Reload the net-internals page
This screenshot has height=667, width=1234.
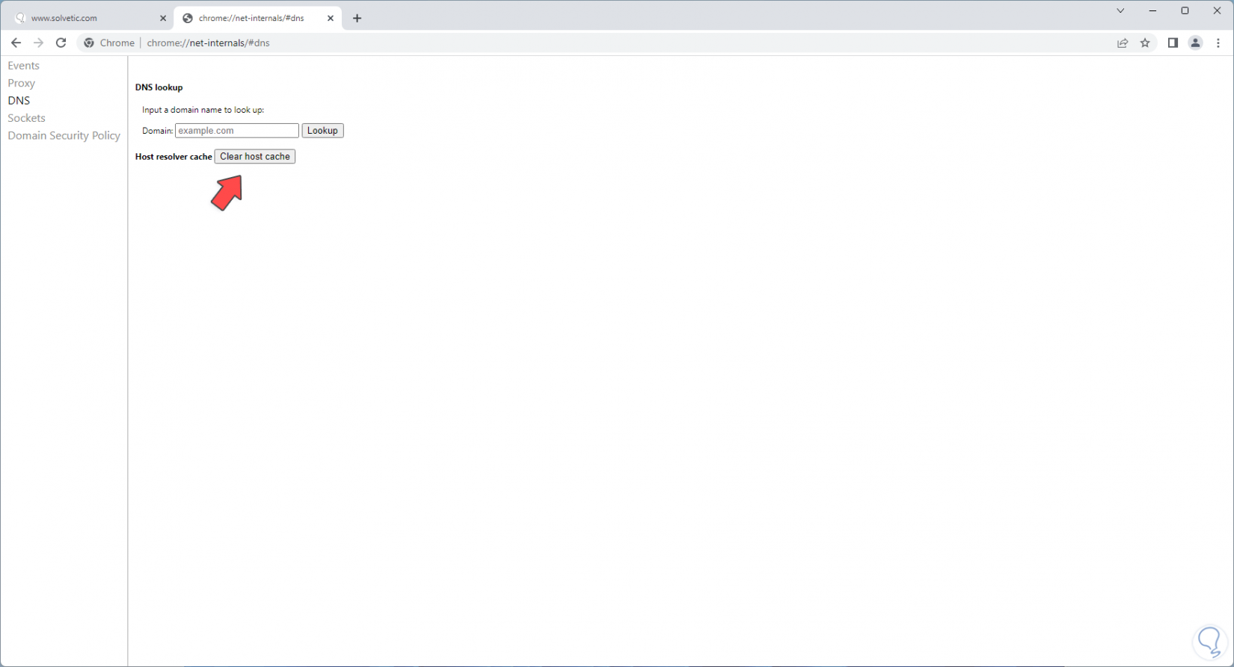pos(61,43)
